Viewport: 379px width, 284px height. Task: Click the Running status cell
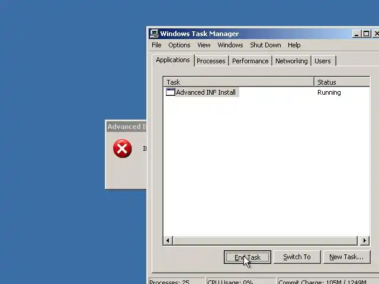[x=329, y=92]
